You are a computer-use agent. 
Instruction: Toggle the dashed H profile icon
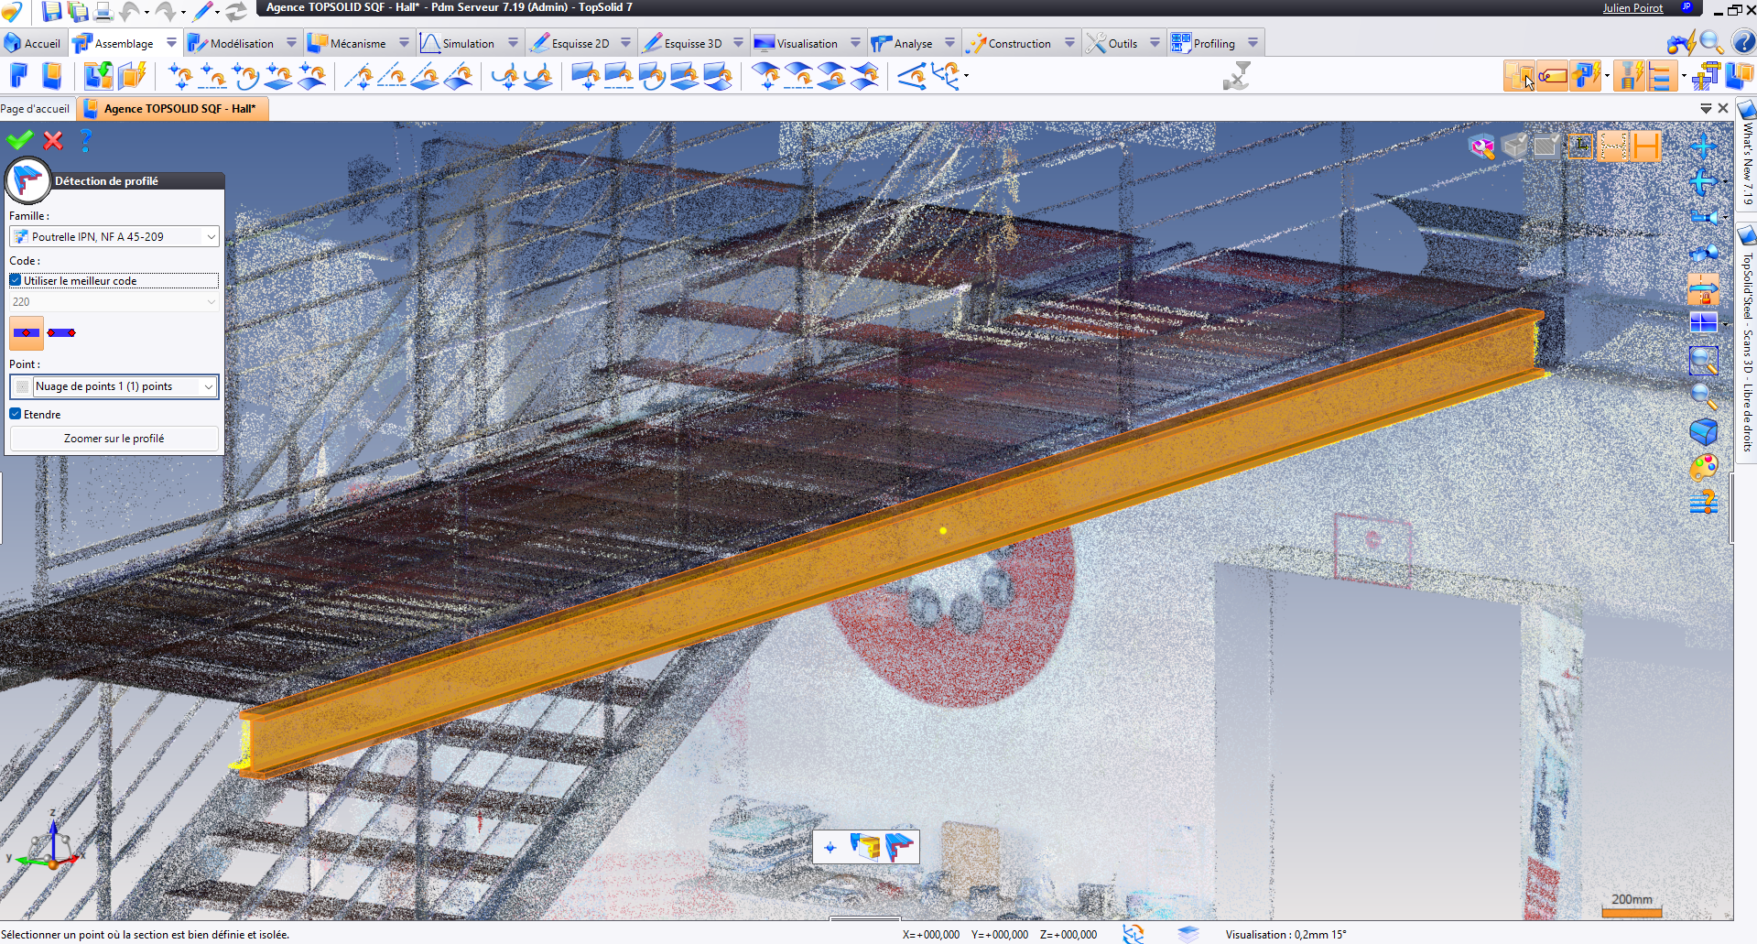click(1613, 146)
